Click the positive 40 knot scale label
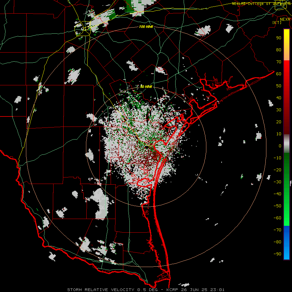The width and height of the screenshot is (292, 292). coord(279,98)
